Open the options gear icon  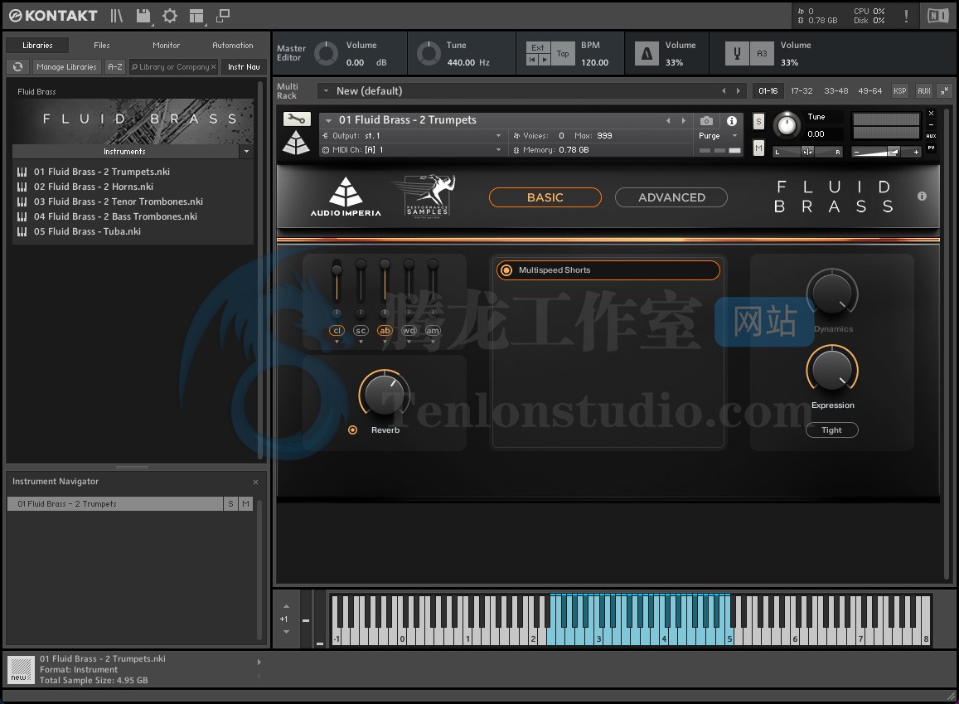(x=170, y=16)
